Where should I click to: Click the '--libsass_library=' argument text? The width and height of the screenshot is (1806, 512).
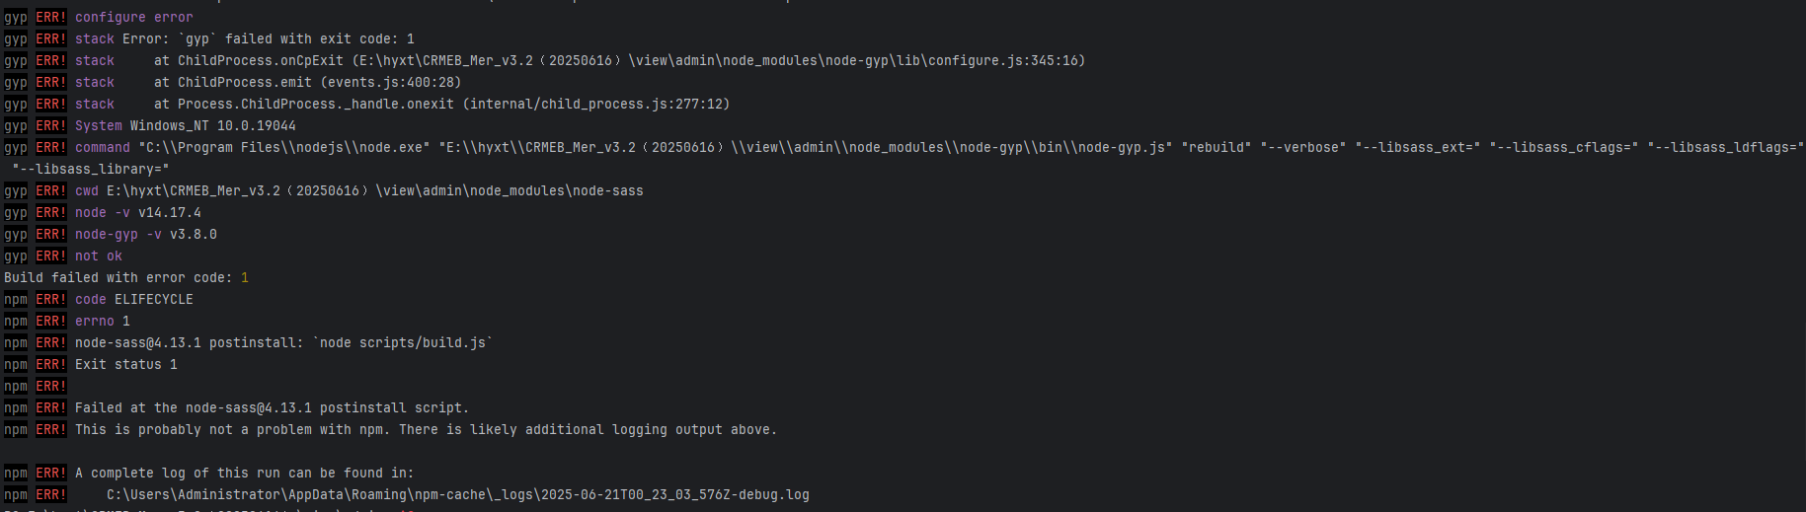coord(91,170)
